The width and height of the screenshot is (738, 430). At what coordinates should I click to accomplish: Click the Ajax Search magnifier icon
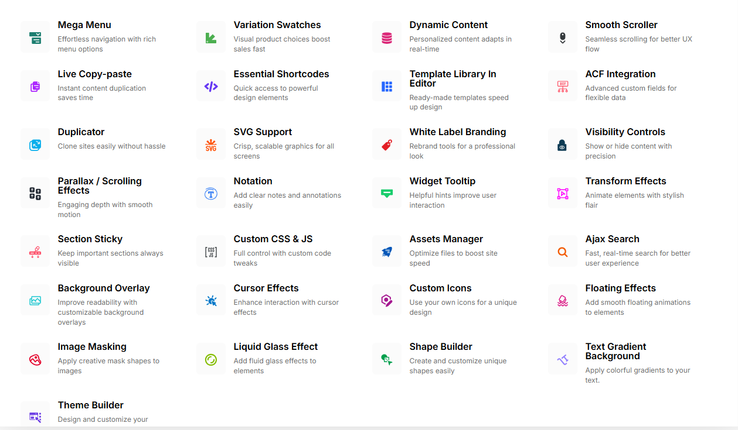(x=563, y=252)
